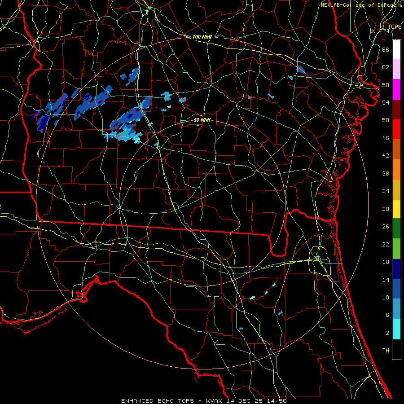This screenshot has width=404, height=404.
Task: Pick the dark orange legend swatch
Action: [396, 149]
